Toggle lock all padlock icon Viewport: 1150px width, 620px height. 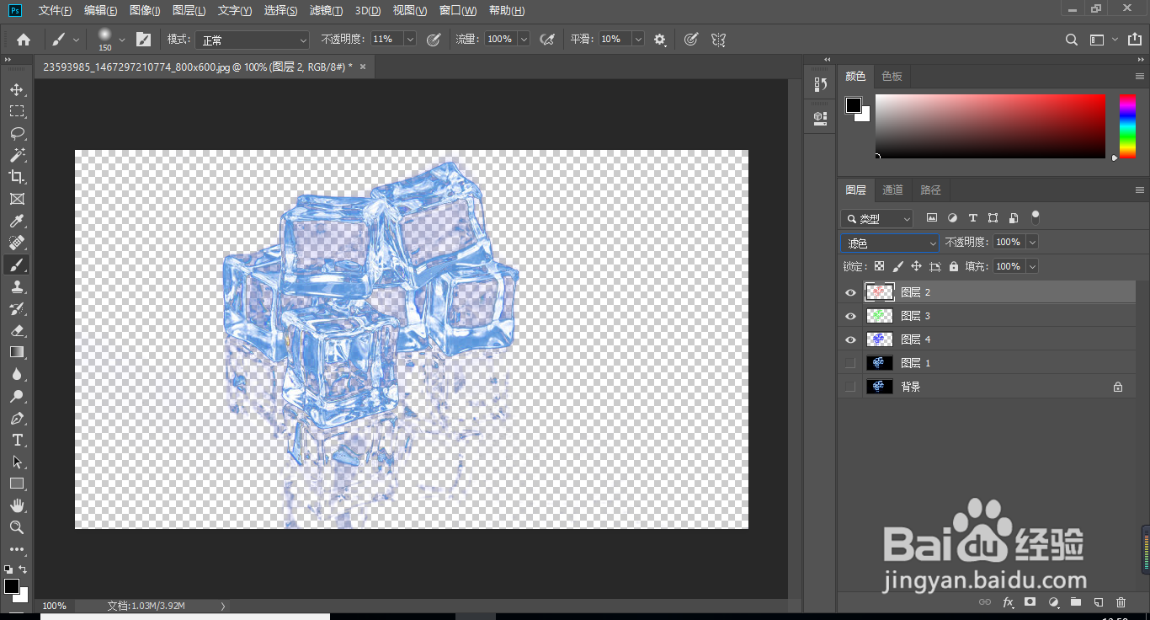coord(953,266)
